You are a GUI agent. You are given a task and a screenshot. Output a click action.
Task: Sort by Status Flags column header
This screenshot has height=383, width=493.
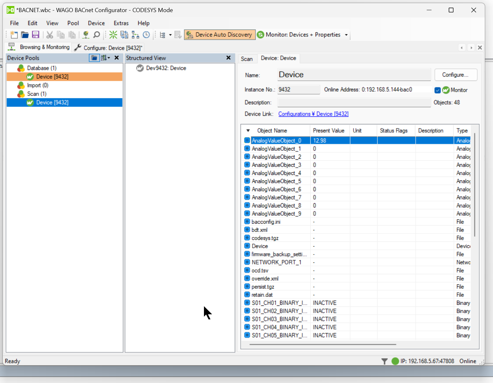point(394,131)
